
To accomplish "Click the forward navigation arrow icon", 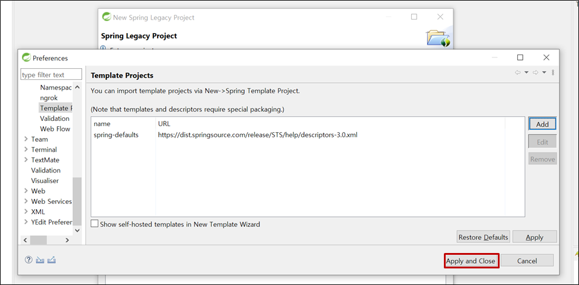I will click(535, 72).
